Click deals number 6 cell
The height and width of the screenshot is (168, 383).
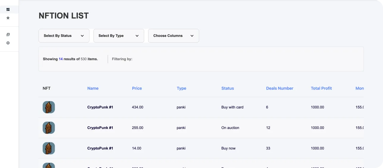(x=267, y=107)
